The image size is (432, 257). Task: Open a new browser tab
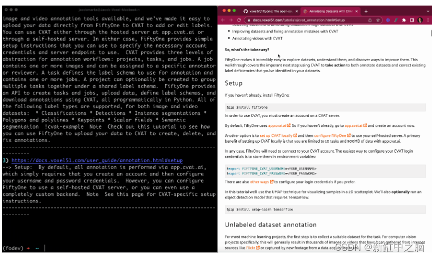(x=366, y=11)
